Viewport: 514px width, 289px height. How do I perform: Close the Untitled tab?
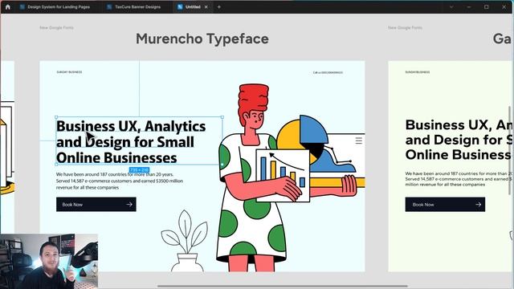tap(206, 6)
